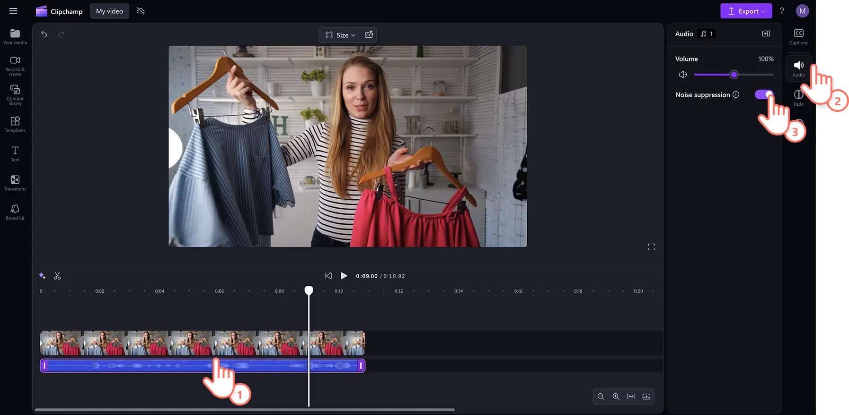Select the video clip on timeline
The width and height of the screenshot is (849, 415).
click(x=203, y=343)
